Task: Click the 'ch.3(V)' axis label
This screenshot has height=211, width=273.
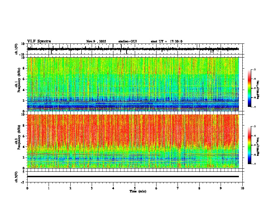Action: coord(17,177)
